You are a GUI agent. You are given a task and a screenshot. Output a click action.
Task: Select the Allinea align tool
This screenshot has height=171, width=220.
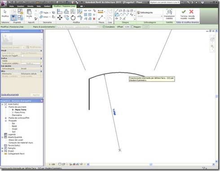(60, 11)
